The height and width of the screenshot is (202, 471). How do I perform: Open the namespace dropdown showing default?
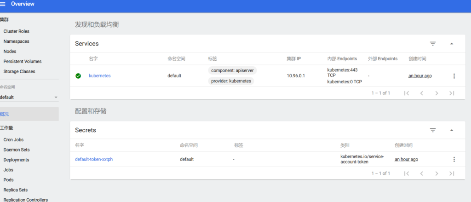point(29,97)
